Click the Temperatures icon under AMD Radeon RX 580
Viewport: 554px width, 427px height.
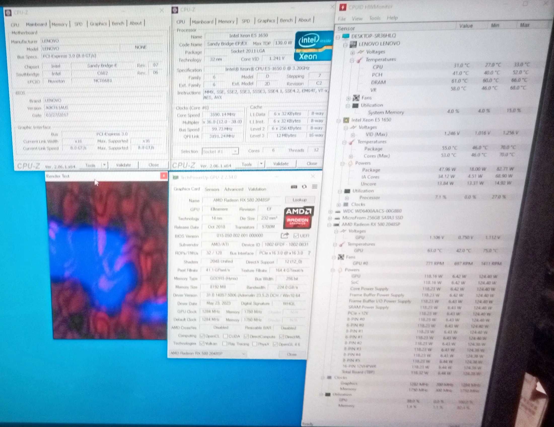point(342,244)
